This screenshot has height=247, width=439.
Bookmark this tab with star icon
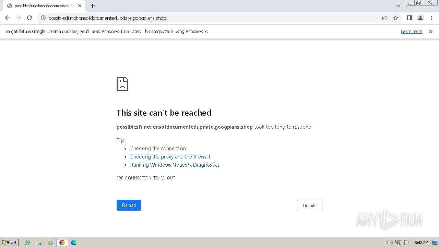[x=396, y=18]
